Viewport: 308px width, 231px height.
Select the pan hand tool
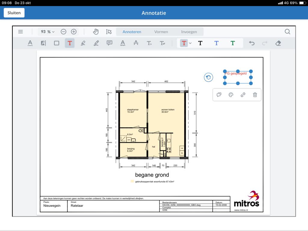[x=96, y=32]
